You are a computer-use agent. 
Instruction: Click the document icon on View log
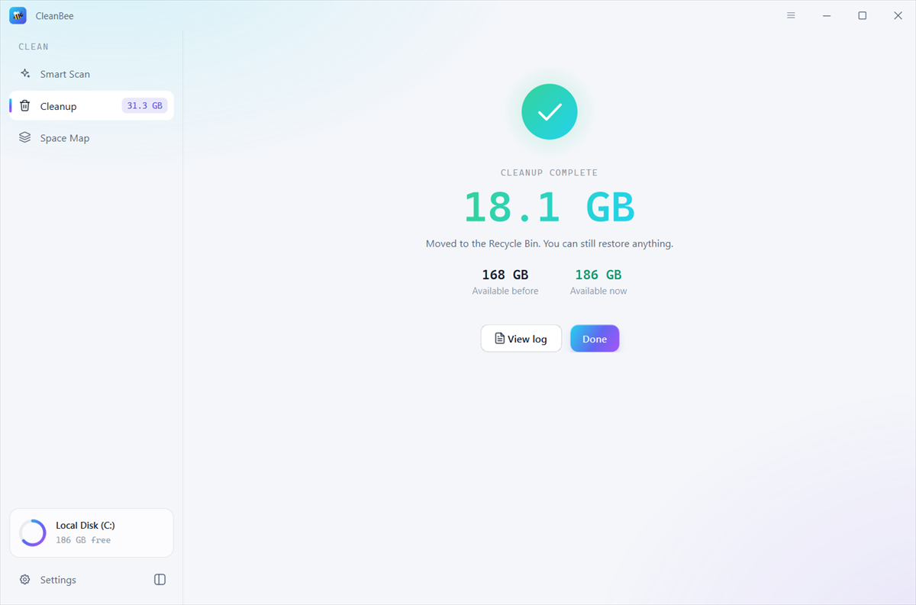(x=499, y=339)
